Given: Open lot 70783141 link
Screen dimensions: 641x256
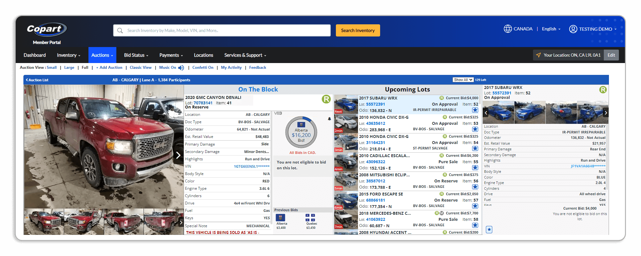Looking at the screenshot, I should (x=203, y=103).
